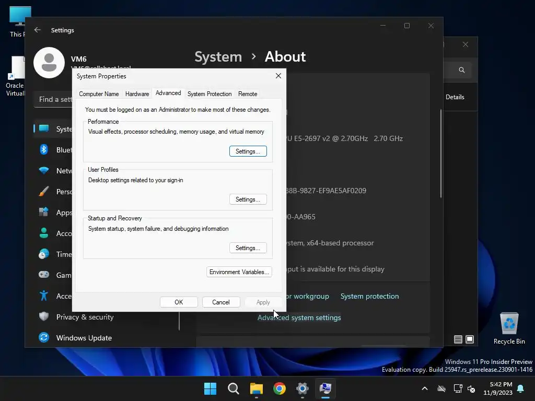The image size is (535, 401).
Task: Select Oracle VirtualBox desktop shortcut
Action: pyautogui.click(x=16, y=76)
